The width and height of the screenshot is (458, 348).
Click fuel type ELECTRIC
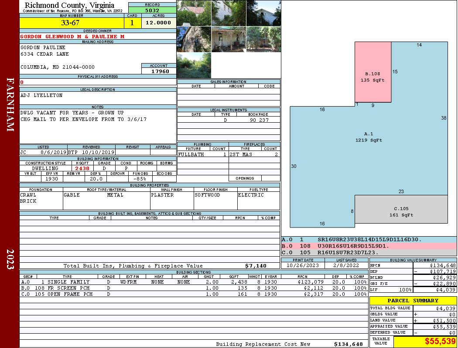[x=251, y=195]
